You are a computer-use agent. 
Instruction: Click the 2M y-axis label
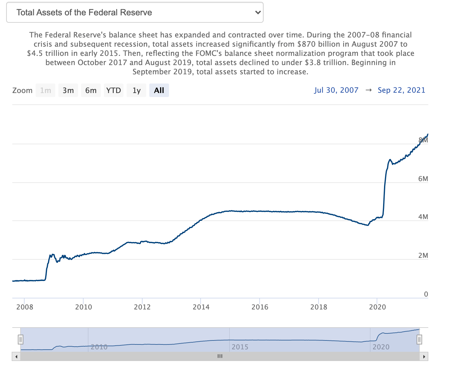tap(423, 255)
